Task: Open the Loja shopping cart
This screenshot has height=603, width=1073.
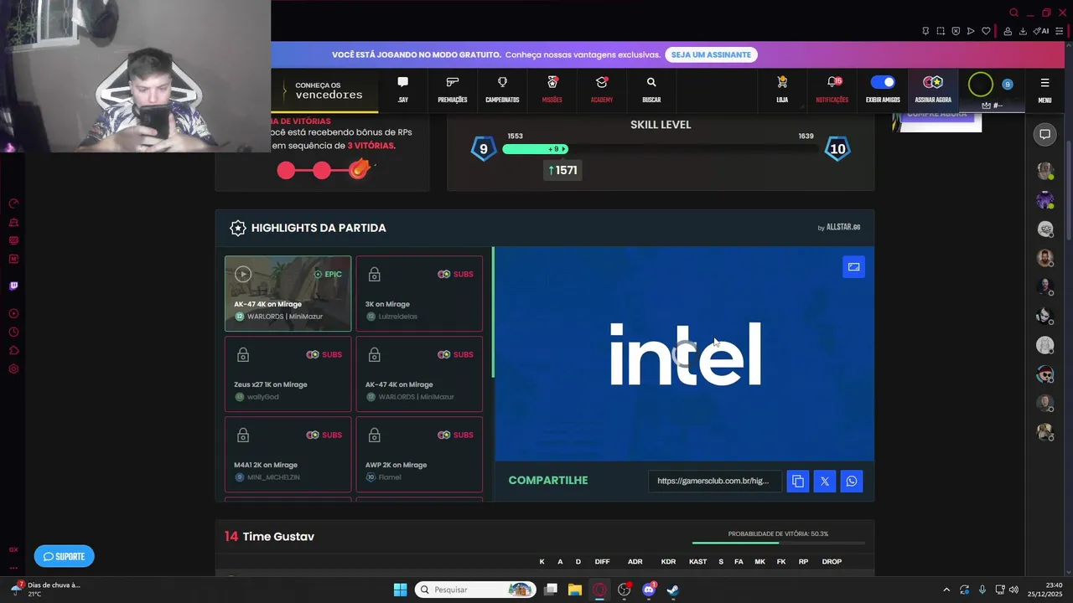Action: click(x=782, y=90)
